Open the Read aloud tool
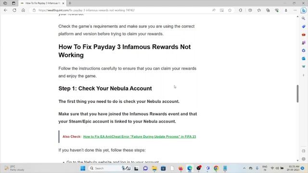The image size is (308, 173). coord(214,10)
